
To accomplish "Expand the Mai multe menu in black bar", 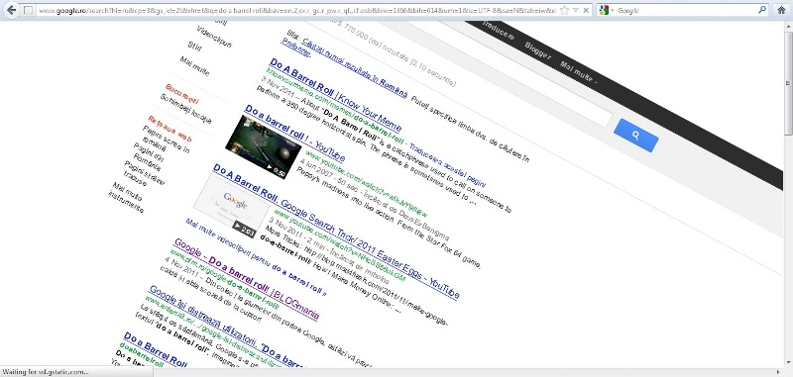I will click(x=579, y=72).
